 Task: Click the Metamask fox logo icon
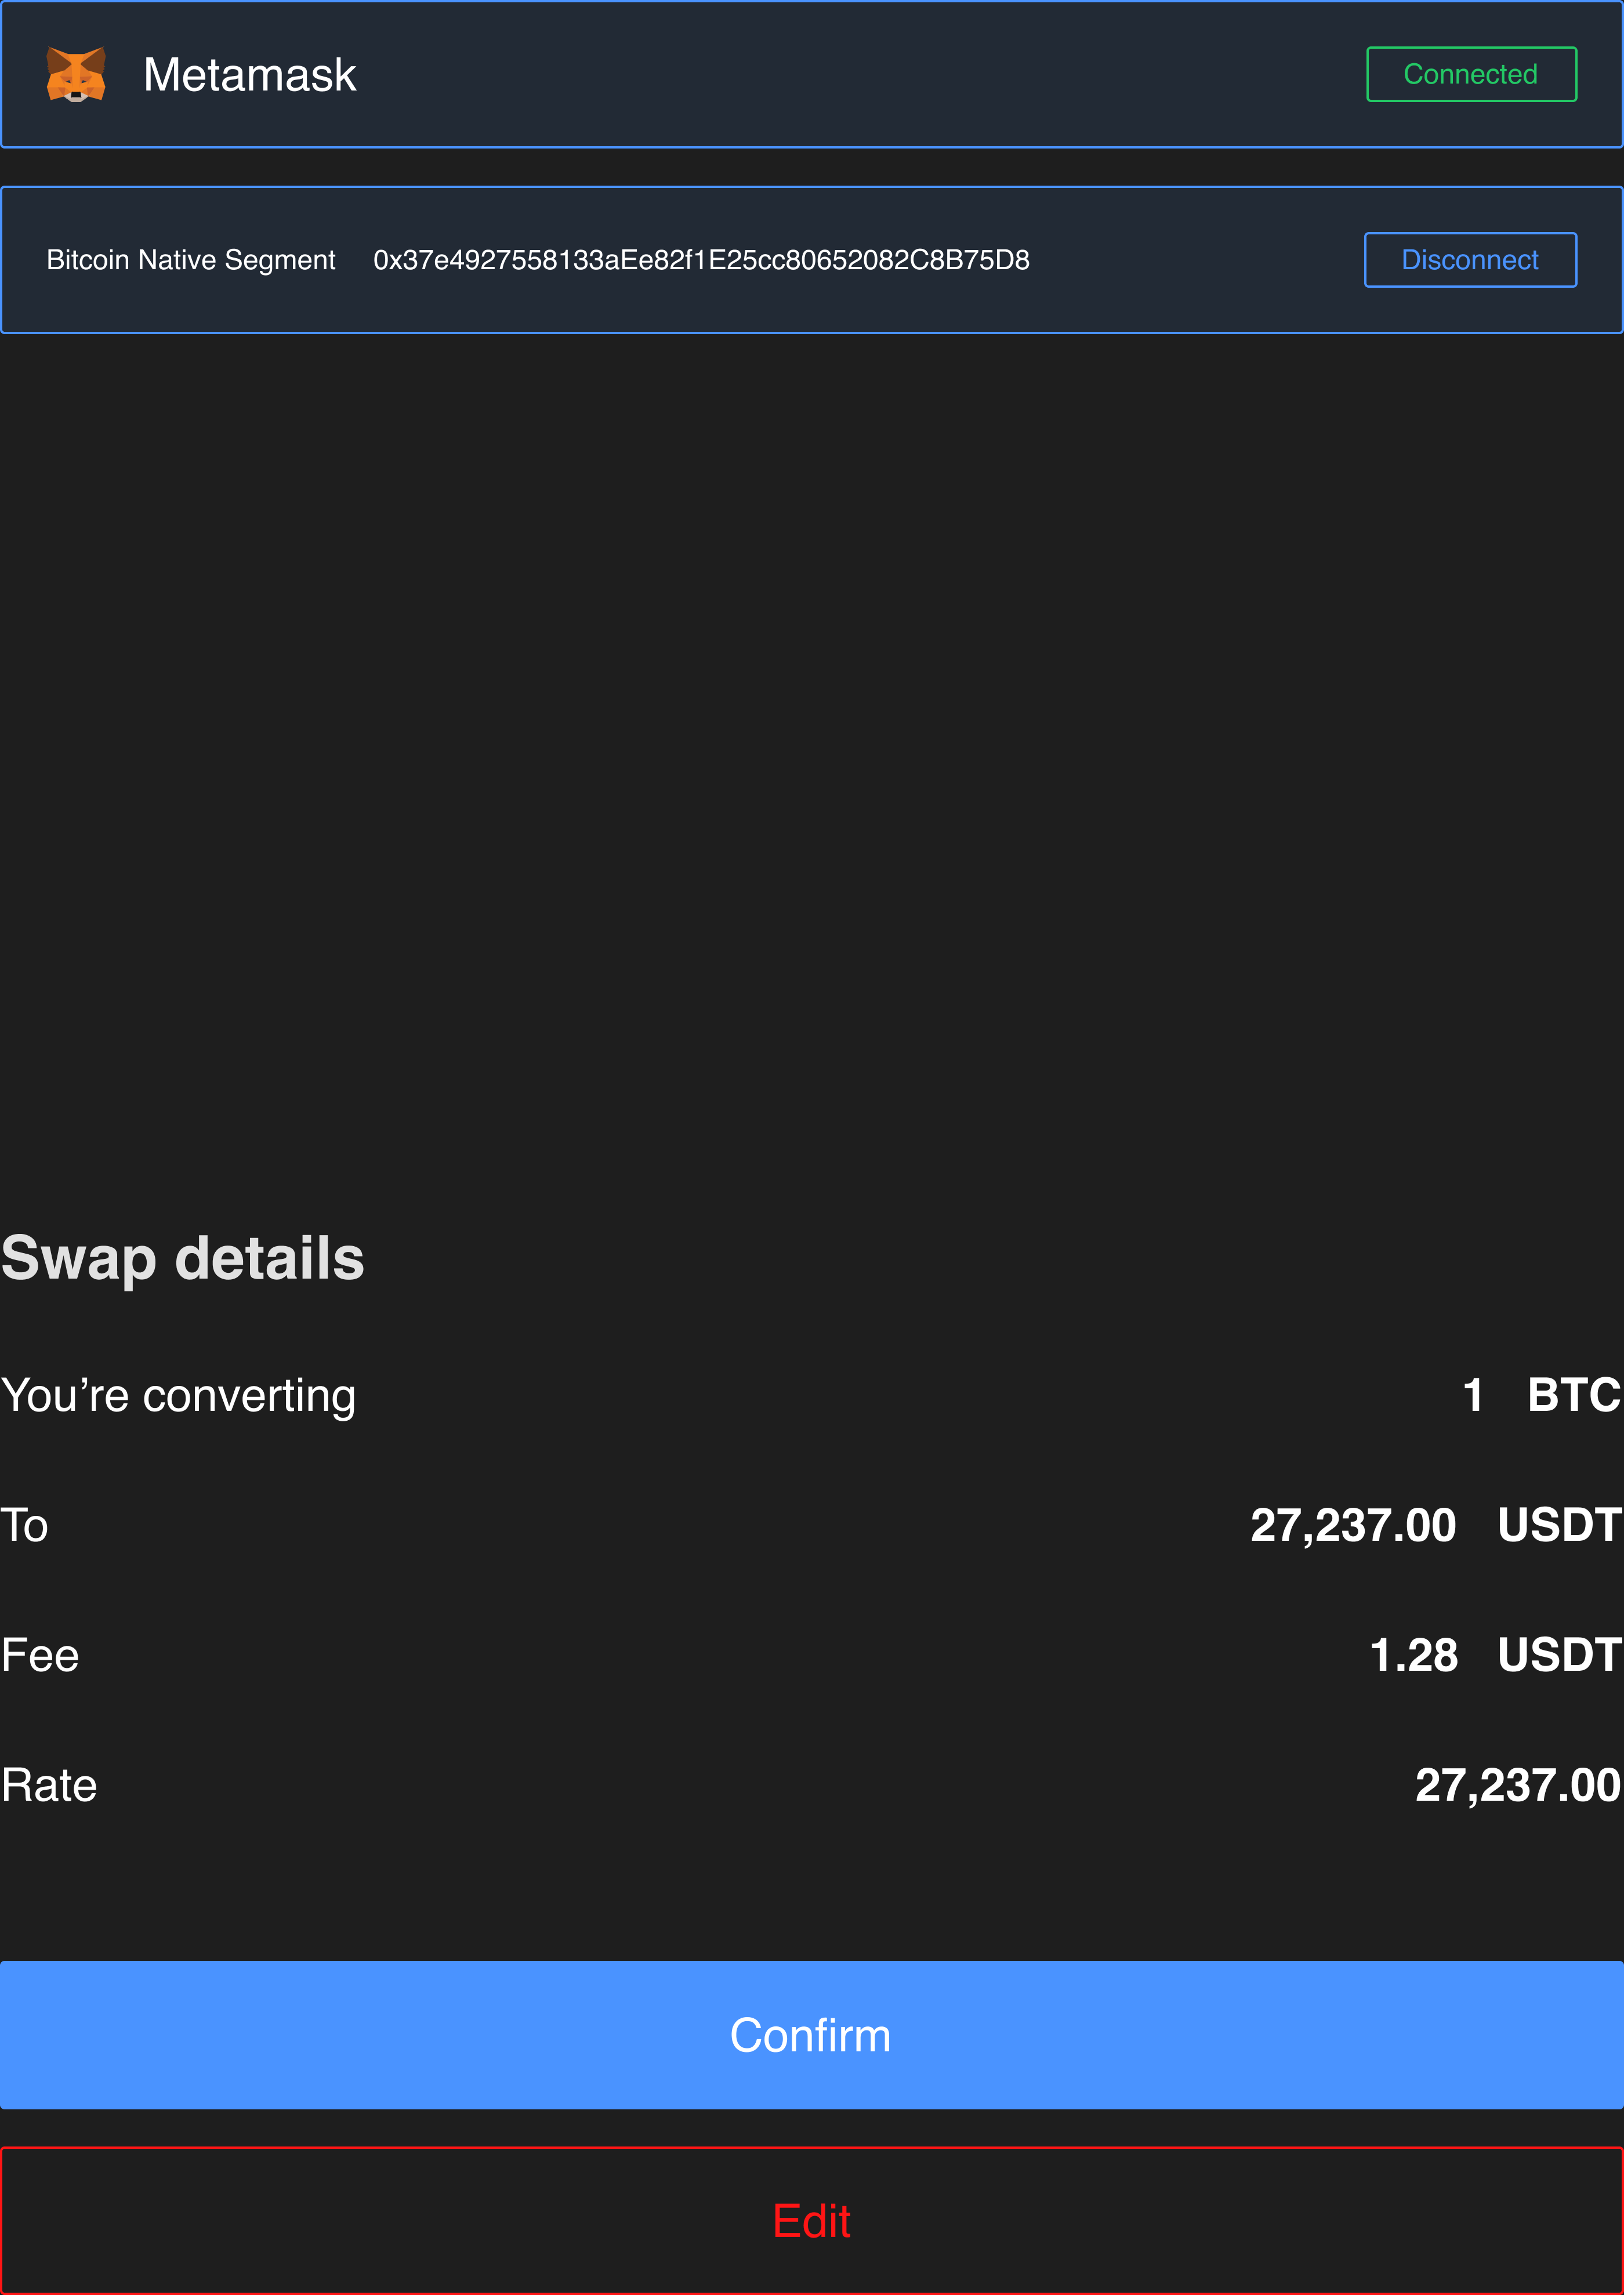76,75
